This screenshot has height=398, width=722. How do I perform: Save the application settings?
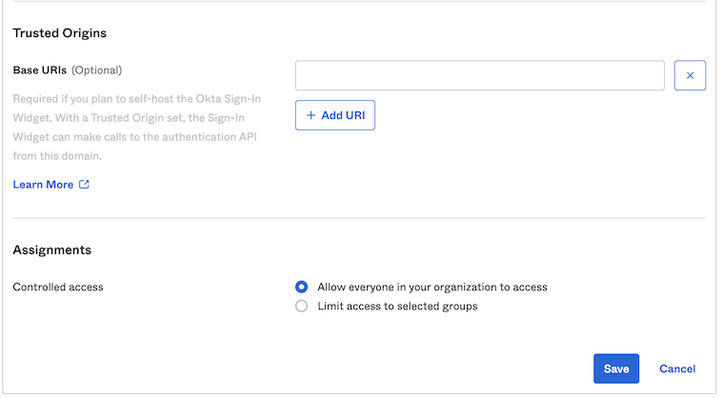[x=615, y=368]
